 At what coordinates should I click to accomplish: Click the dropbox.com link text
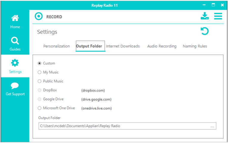tap(93, 91)
